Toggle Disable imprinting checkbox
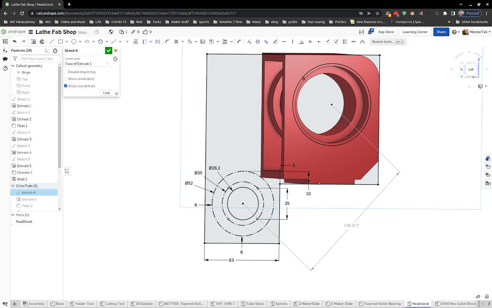 coord(66,72)
